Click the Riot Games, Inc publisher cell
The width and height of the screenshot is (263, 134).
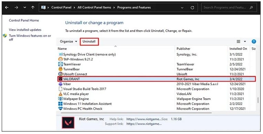pos(188,79)
